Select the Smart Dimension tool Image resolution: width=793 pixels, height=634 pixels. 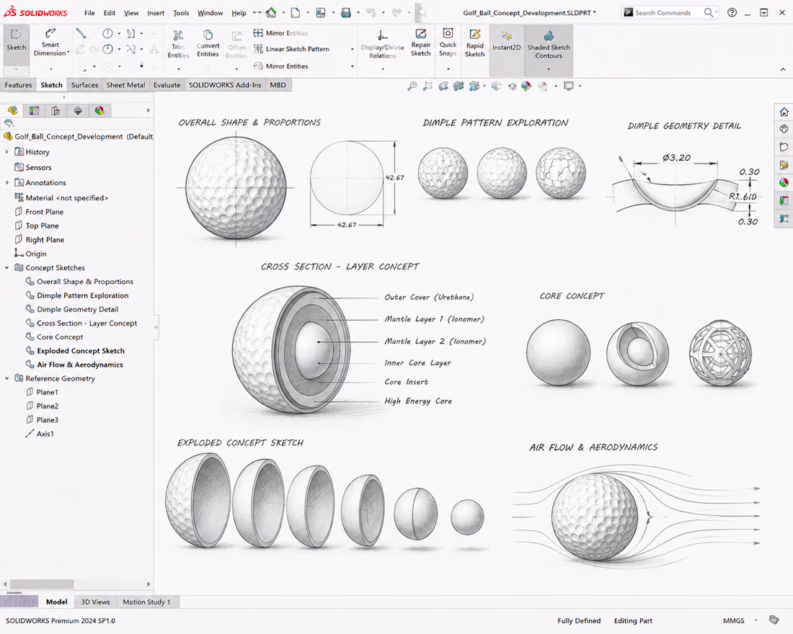[50, 42]
